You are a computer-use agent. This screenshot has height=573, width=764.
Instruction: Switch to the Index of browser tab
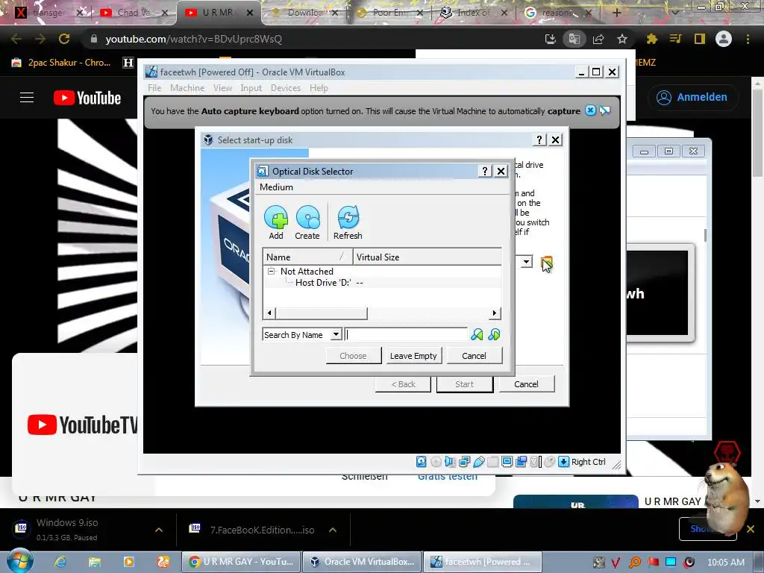(472, 13)
